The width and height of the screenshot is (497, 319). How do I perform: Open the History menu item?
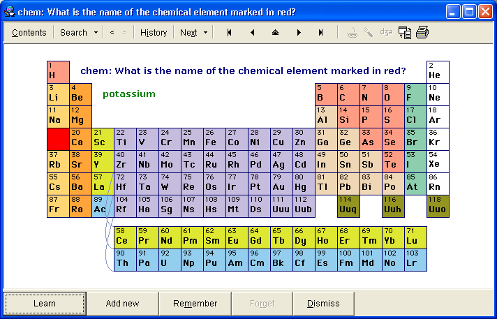(x=154, y=33)
